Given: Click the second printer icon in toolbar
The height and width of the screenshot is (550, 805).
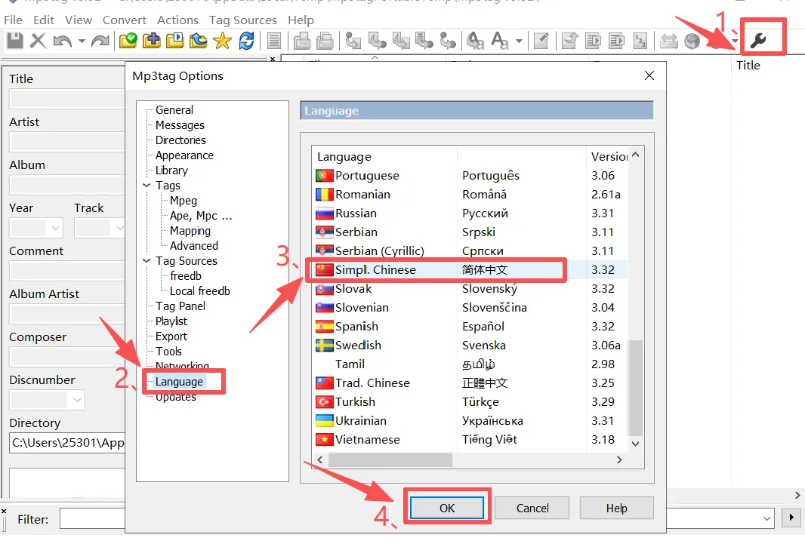Looking at the screenshot, I should (x=325, y=41).
